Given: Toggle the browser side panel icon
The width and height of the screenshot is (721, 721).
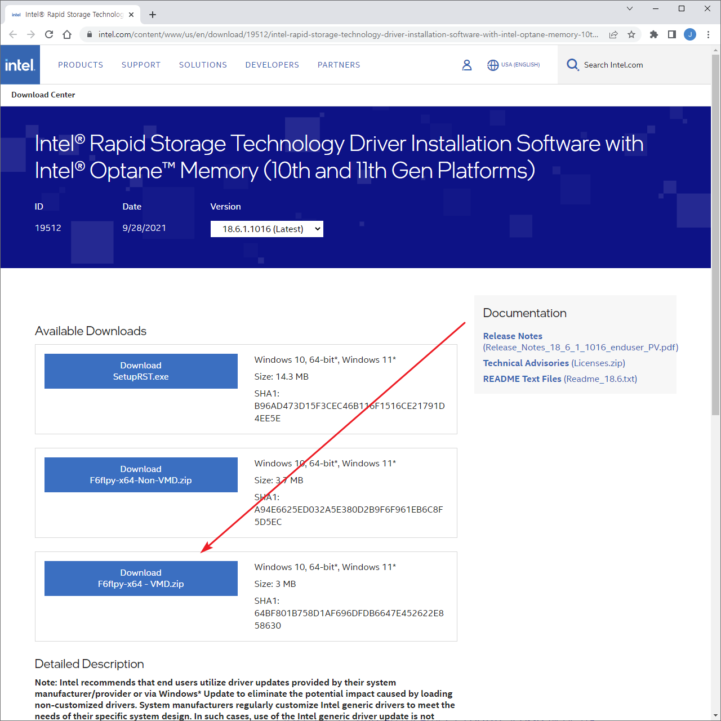Looking at the screenshot, I should (672, 34).
